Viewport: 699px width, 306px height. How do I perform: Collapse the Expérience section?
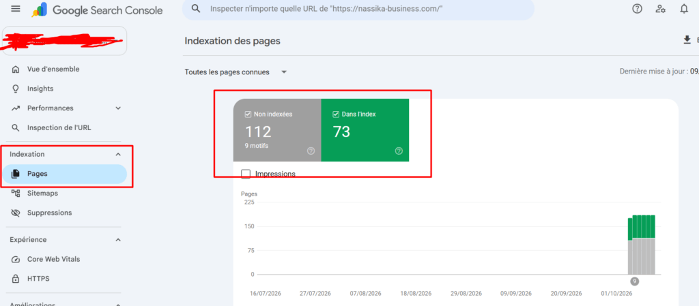pos(118,240)
